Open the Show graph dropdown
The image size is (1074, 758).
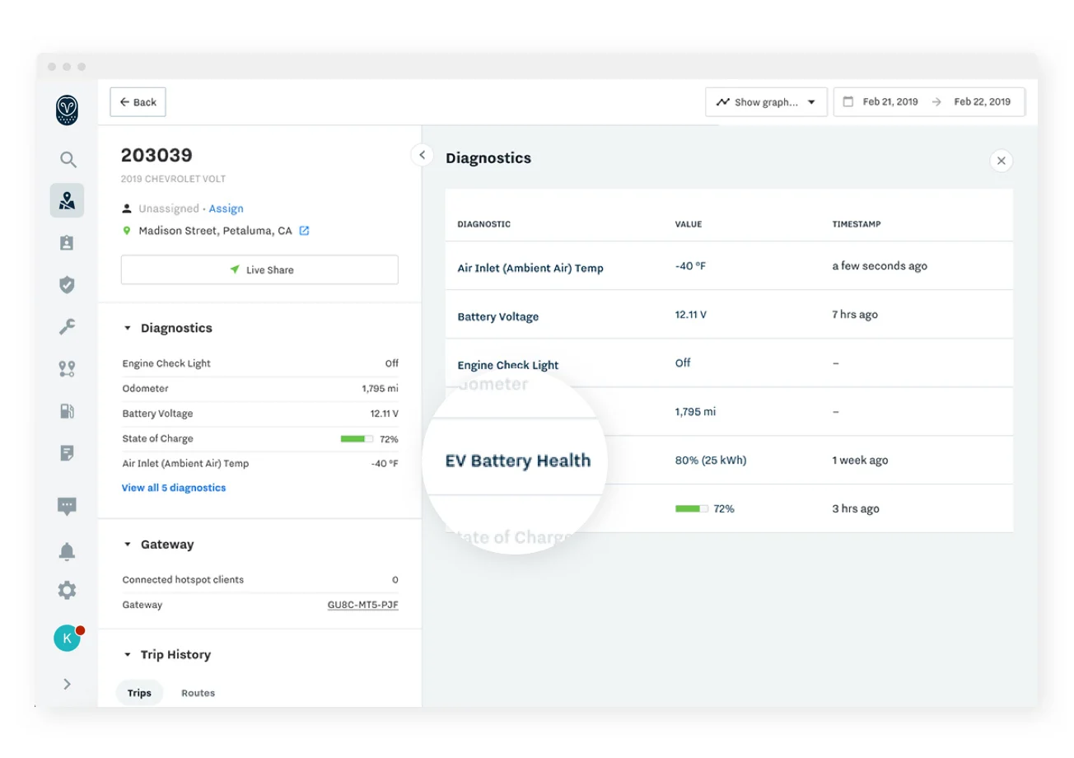(766, 102)
